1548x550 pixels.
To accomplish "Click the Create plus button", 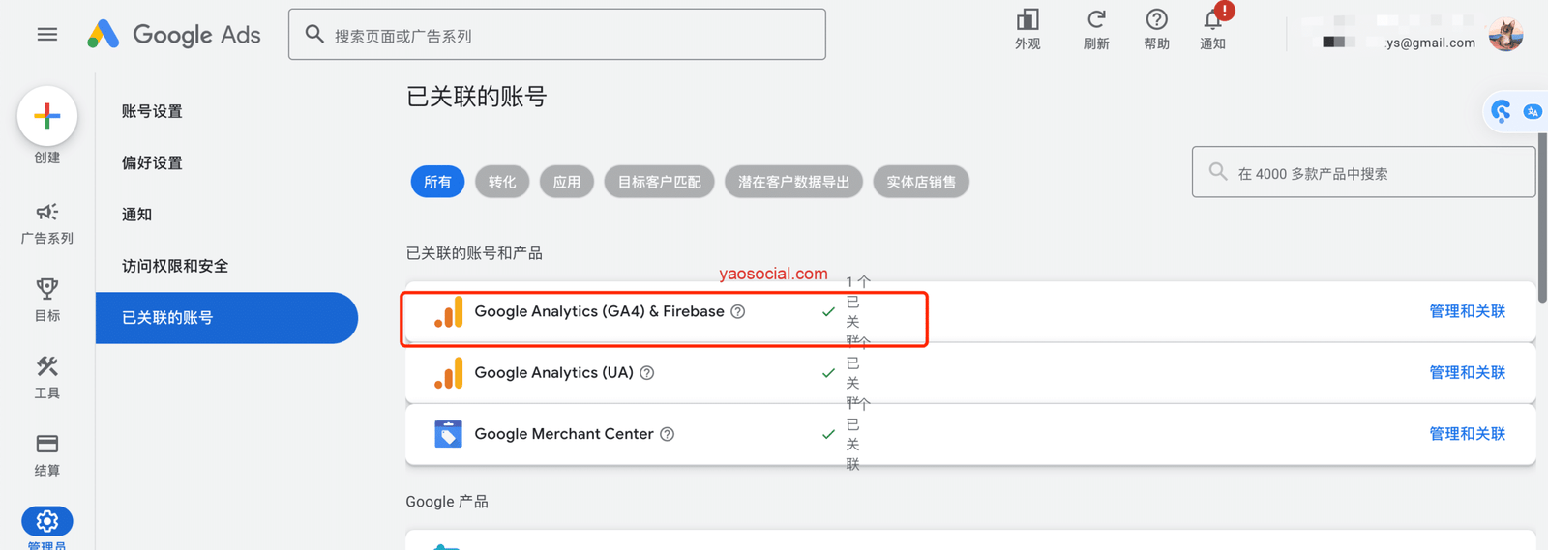I will (x=46, y=117).
